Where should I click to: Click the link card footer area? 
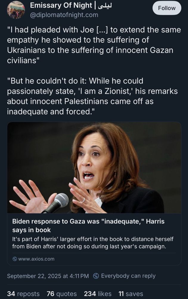(94, 259)
